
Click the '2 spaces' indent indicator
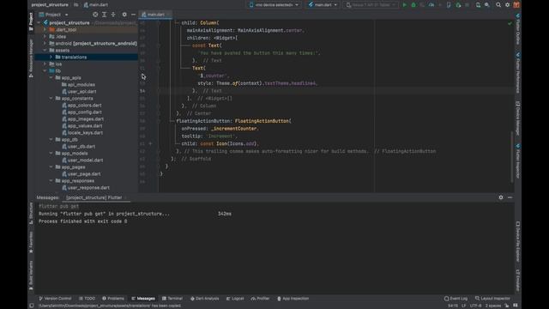click(x=493, y=306)
